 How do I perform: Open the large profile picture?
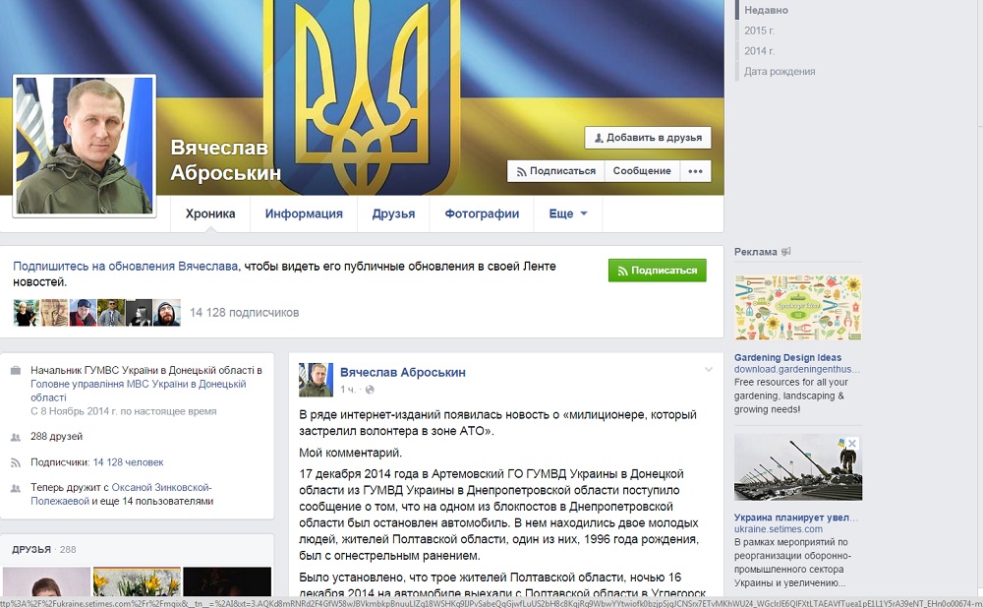pyautogui.click(x=84, y=146)
